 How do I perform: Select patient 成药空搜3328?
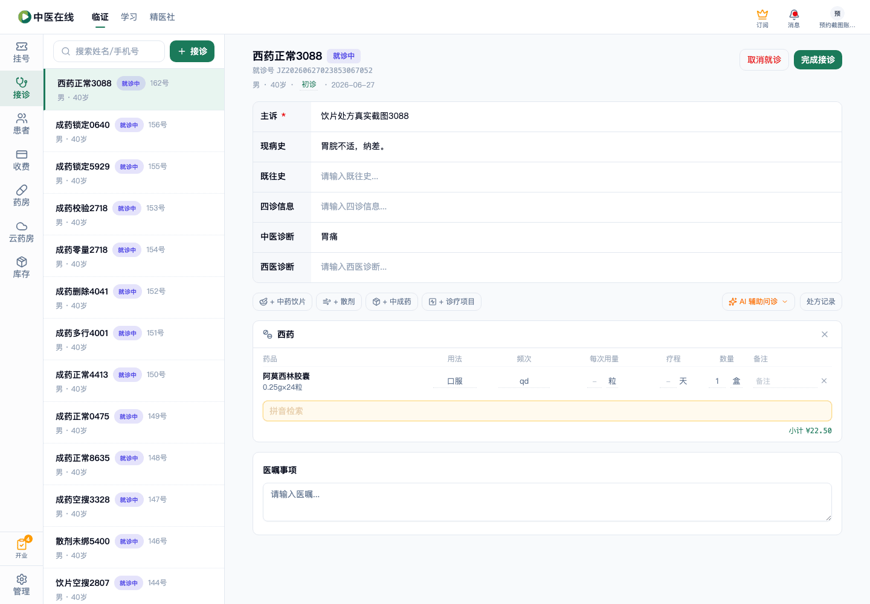(134, 506)
